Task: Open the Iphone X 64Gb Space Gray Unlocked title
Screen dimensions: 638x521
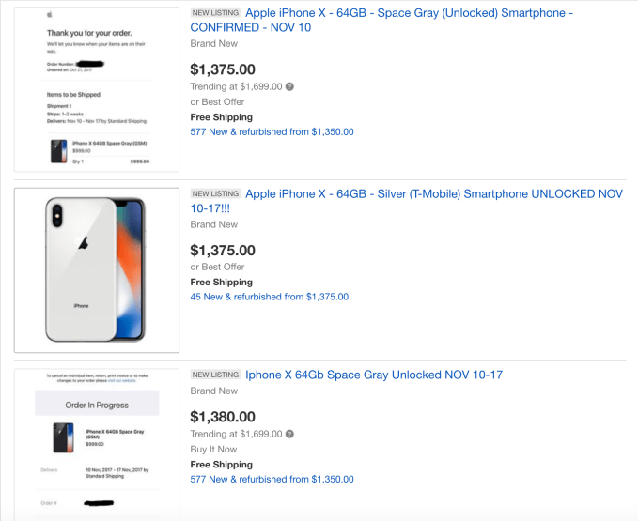Action: (x=373, y=375)
